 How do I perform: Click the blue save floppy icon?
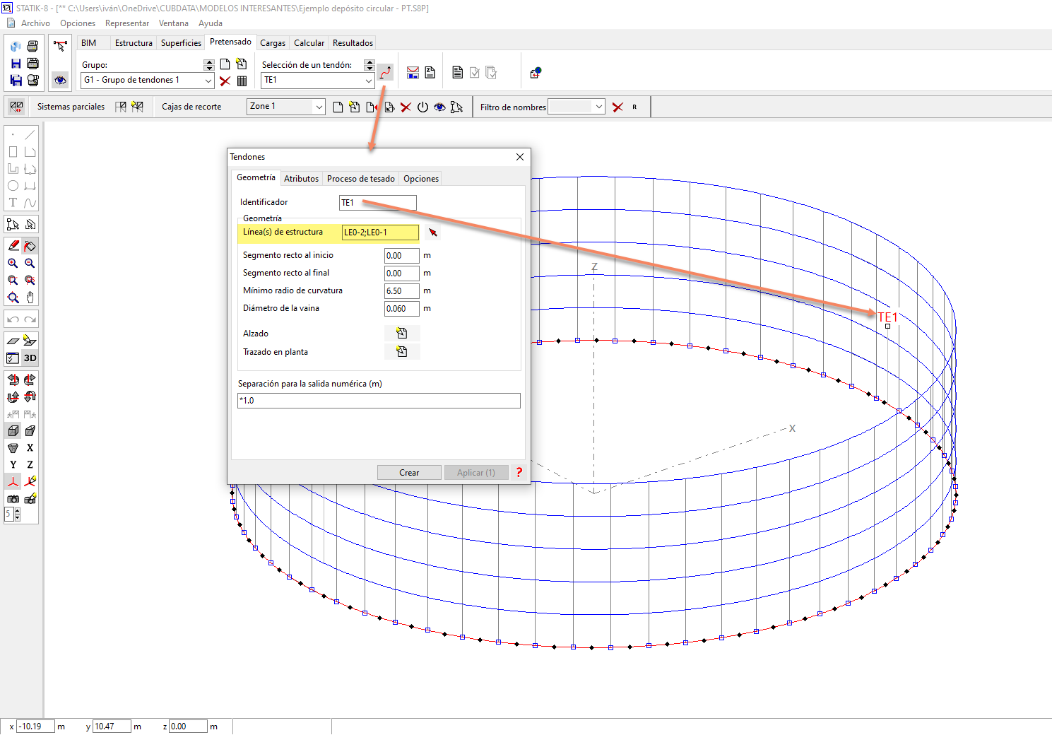coord(16,64)
